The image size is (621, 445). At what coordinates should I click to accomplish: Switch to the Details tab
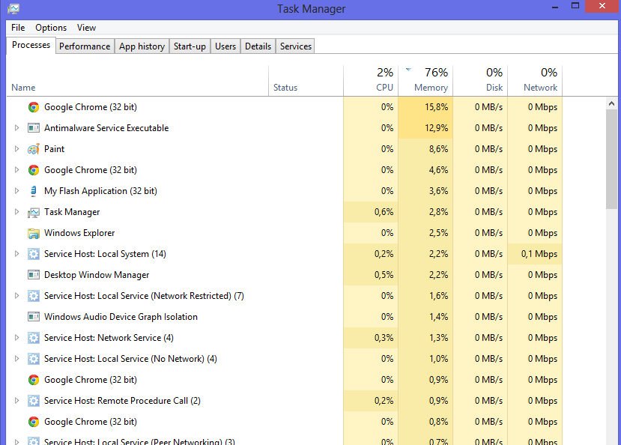(x=258, y=46)
